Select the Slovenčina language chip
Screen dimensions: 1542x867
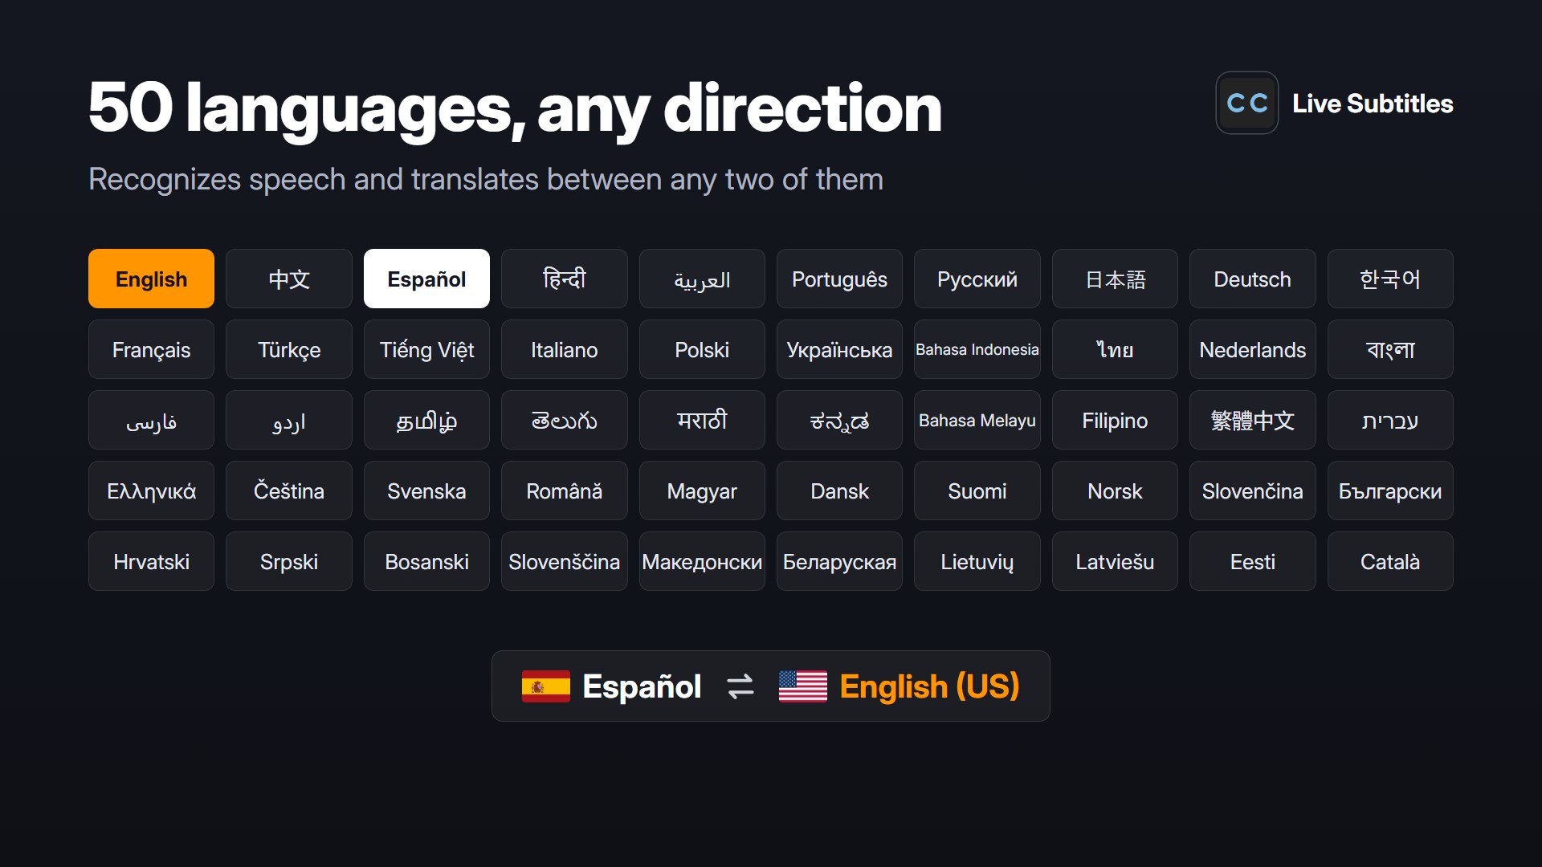(1253, 490)
